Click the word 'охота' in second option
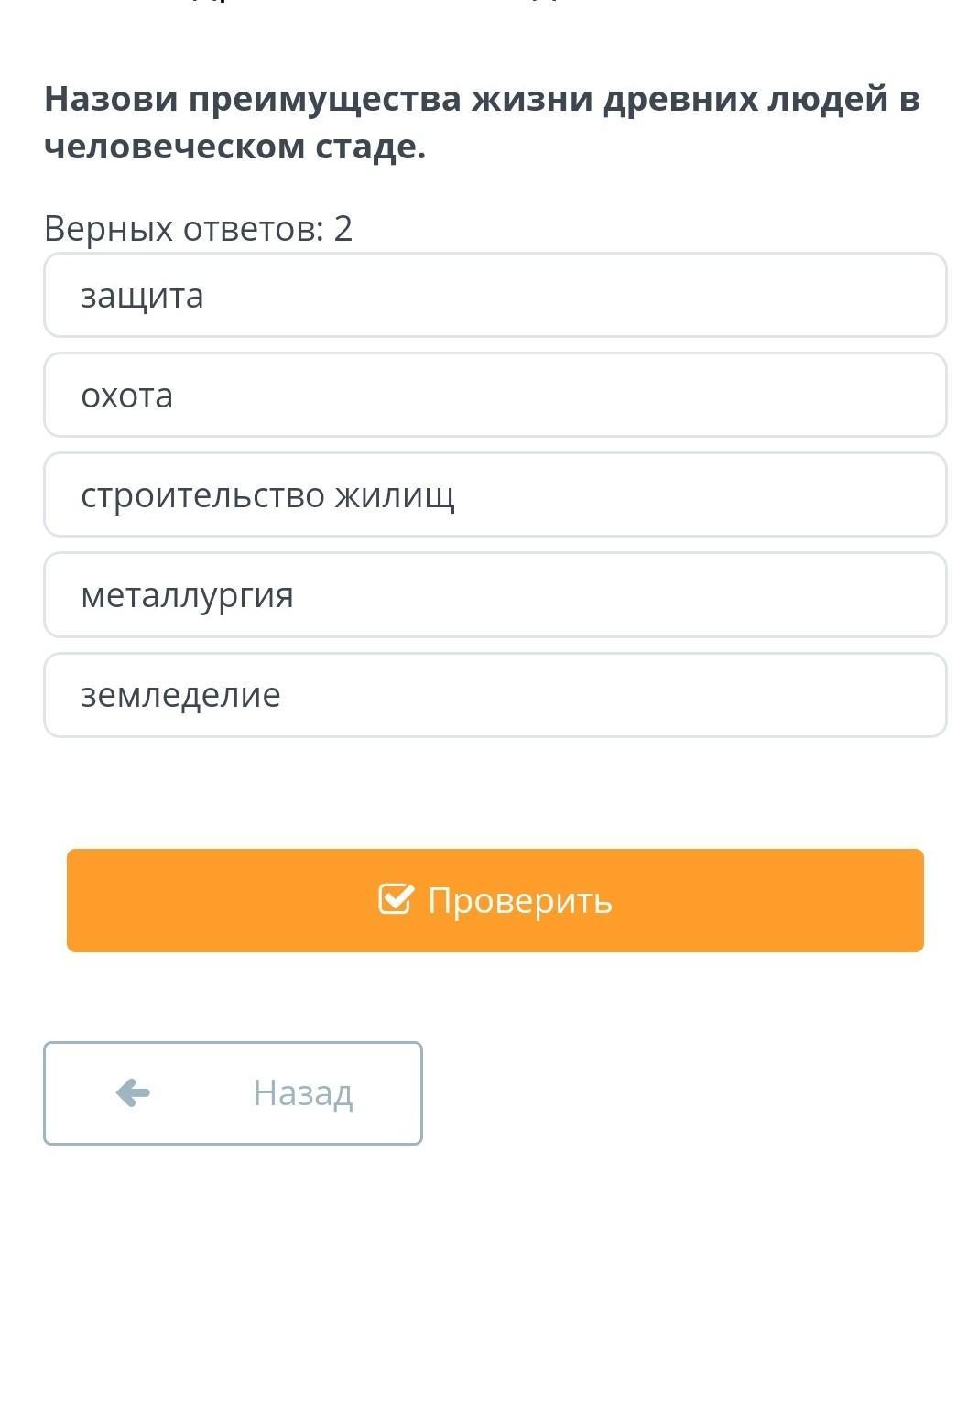 tap(126, 396)
